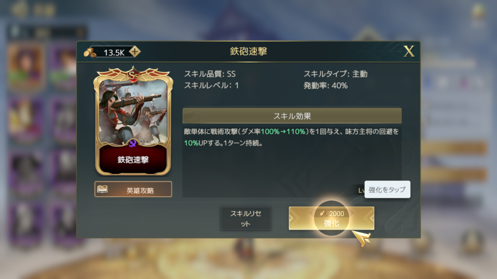
Task: Click the スキル効果 header bar
Action: (x=292, y=116)
